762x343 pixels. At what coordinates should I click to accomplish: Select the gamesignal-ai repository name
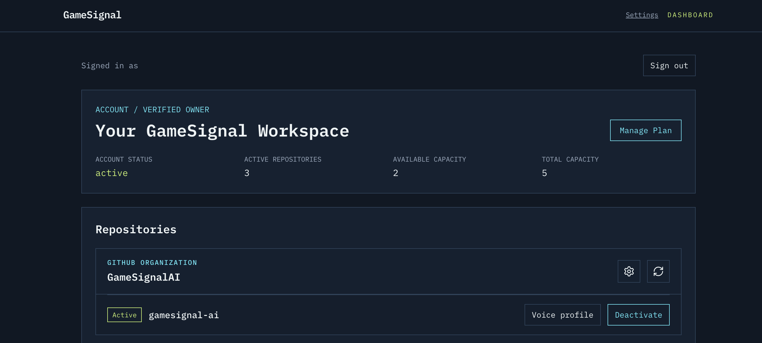[184, 315]
